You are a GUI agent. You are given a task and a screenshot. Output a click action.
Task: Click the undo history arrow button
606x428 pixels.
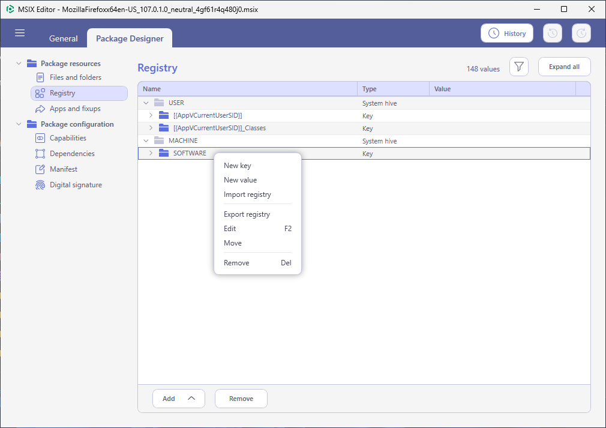point(552,33)
